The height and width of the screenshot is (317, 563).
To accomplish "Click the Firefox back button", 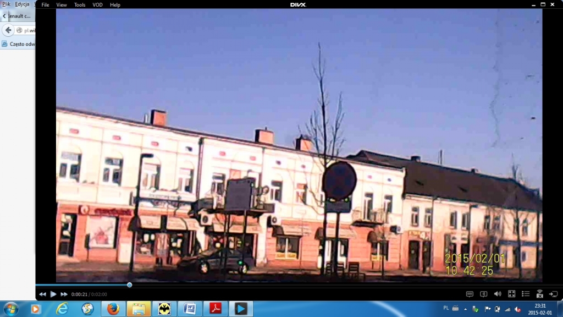I will 8,30.
